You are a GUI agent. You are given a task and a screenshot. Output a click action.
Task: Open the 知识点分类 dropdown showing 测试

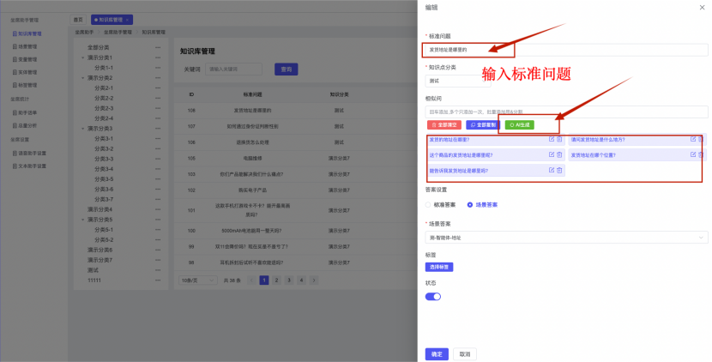click(x=457, y=81)
